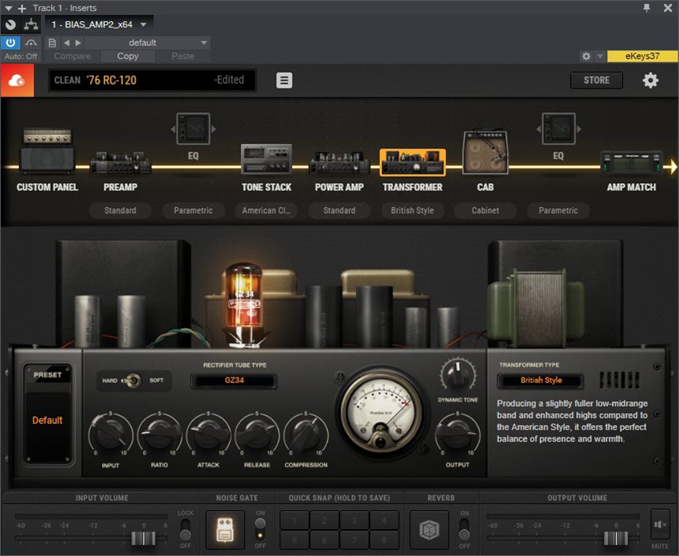Click the reverb cube icon
This screenshot has width=679, height=556.
tap(430, 530)
